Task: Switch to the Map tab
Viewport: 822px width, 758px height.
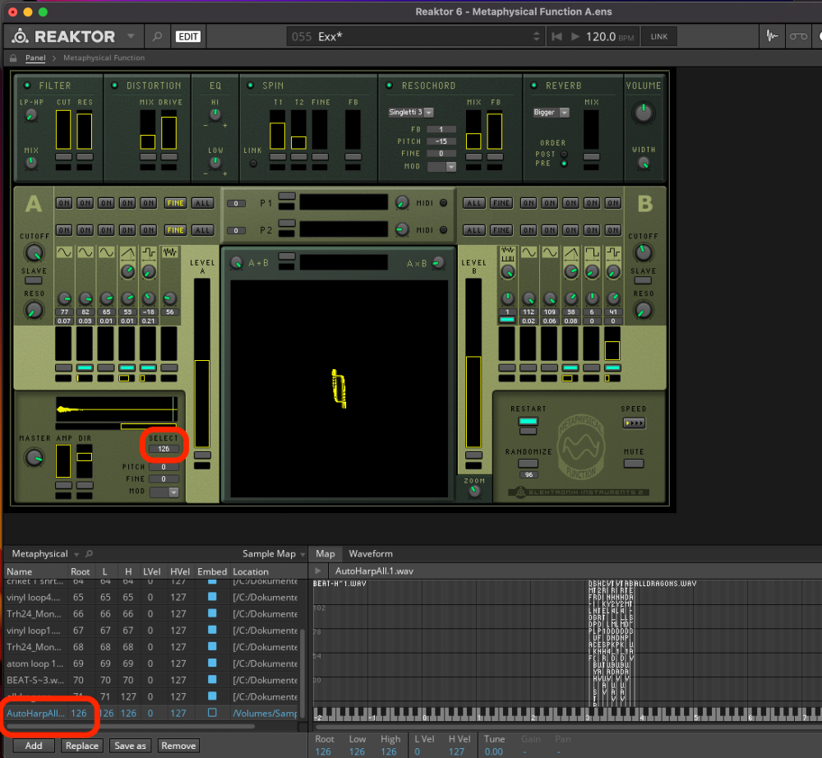Action: pos(325,553)
